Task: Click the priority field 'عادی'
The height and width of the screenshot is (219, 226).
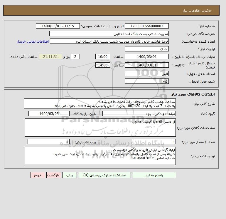Action: (x=146, y=49)
